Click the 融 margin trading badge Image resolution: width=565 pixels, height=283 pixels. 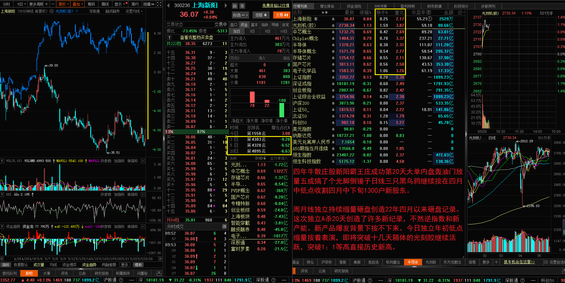[x=235, y=6]
